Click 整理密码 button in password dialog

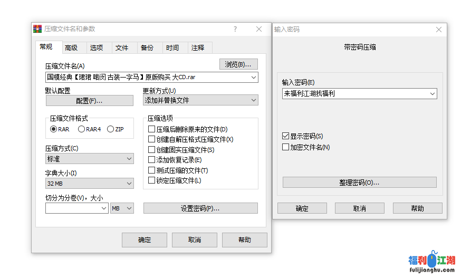[359, 183]
